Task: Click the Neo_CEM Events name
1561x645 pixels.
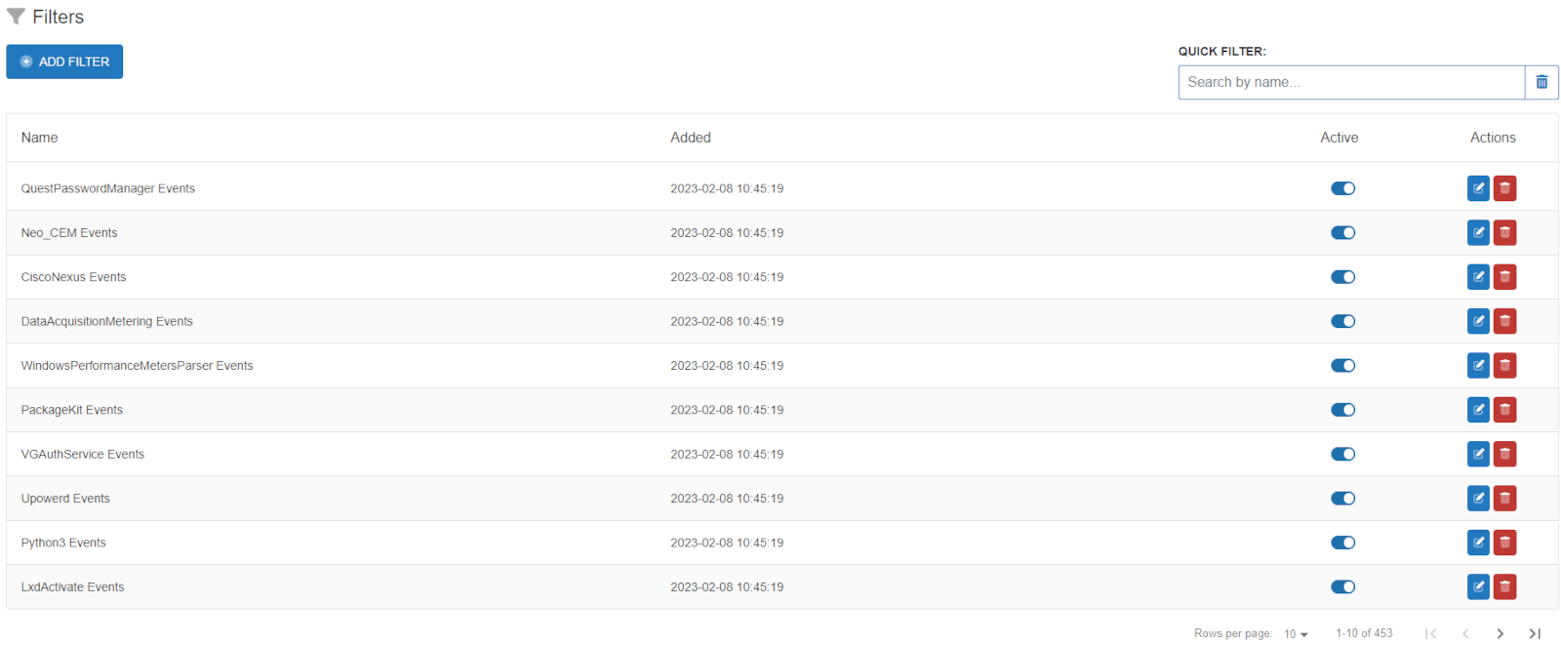Action: pyautogui.click(x=69, y=232)
